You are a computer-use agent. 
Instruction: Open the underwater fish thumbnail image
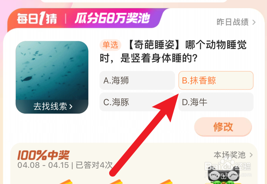click(x=52, y=77)
